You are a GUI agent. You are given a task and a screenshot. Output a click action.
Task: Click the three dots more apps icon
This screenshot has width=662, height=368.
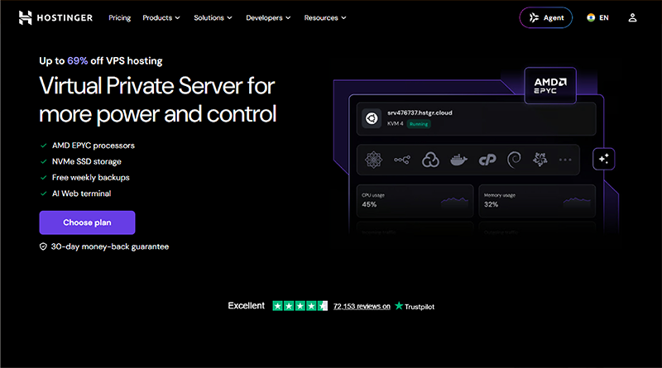pyautogui.click(x=565, y=160)
